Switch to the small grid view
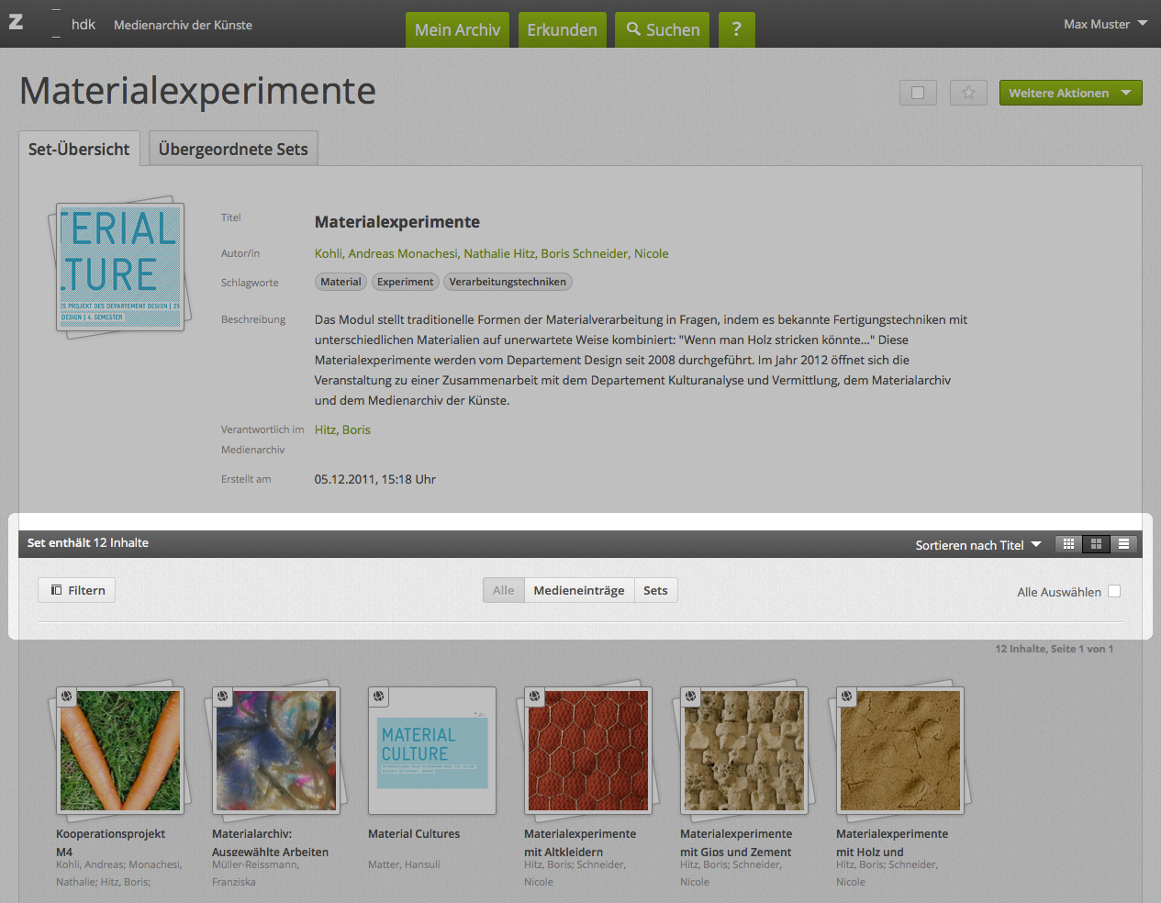The height and width of the screenshot is (903, 1161). tap(1068, 544)
